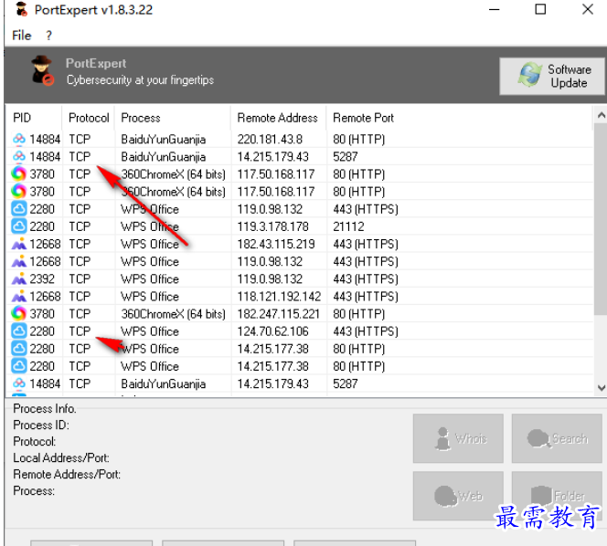The image size is (607, 546).
Task: Click the WPS Office icon in PID 2392 row
Action: coord(18,278)
